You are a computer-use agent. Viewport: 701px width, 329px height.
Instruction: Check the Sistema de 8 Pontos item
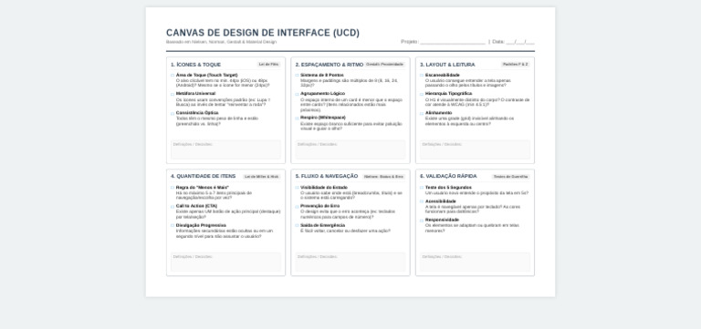click(297, 76)
